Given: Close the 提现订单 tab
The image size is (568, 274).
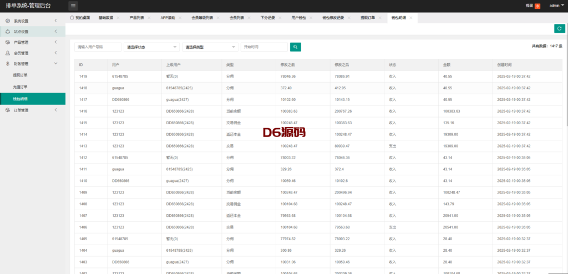Looking at the screenshot, I should coord(380,18).
